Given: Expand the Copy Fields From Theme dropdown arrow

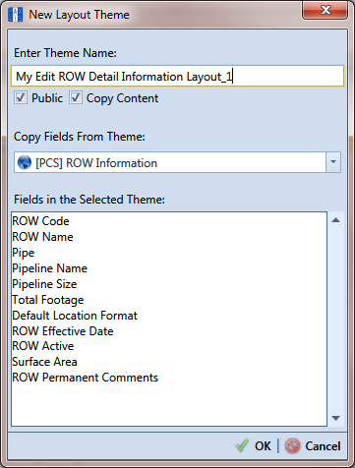Looking at the screenshot, I should 333,162.
